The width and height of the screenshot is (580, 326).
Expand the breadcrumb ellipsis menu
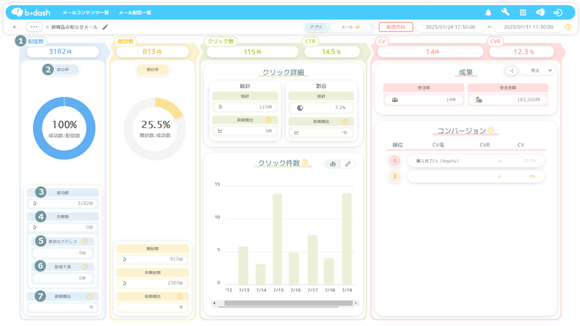pos(34,27)
